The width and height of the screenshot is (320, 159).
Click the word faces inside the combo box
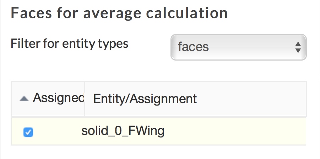[x=193, y=47]
